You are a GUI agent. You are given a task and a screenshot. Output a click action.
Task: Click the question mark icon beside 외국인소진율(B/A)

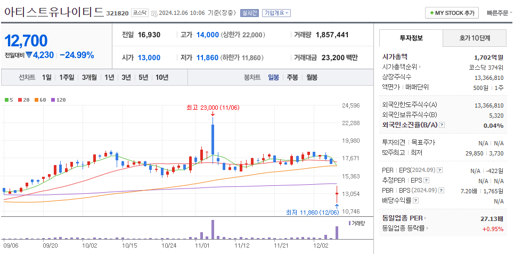[442, 125]
